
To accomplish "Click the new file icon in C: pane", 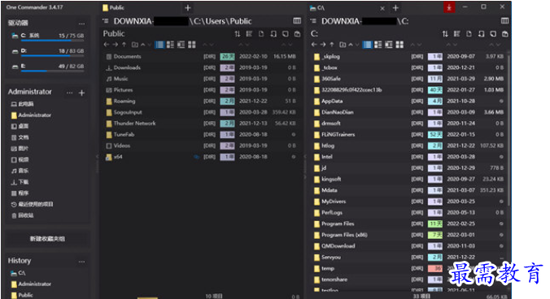I will 469,34.
